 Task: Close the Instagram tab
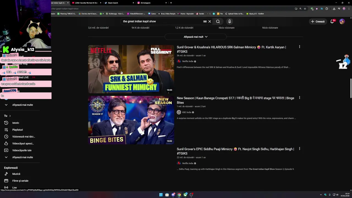(166, 3)
